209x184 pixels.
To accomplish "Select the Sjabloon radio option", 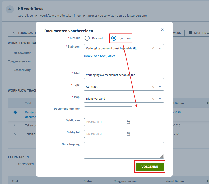I will coord(114,38).
